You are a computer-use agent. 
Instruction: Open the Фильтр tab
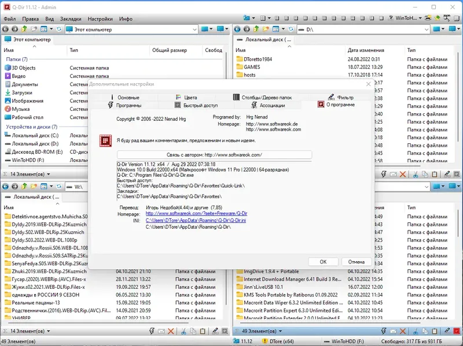341,97
